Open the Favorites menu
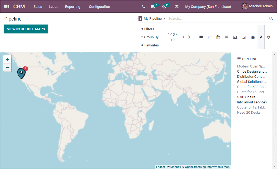Image resolution: width=277 pixels, height=169 pixels. pos(150,45)
